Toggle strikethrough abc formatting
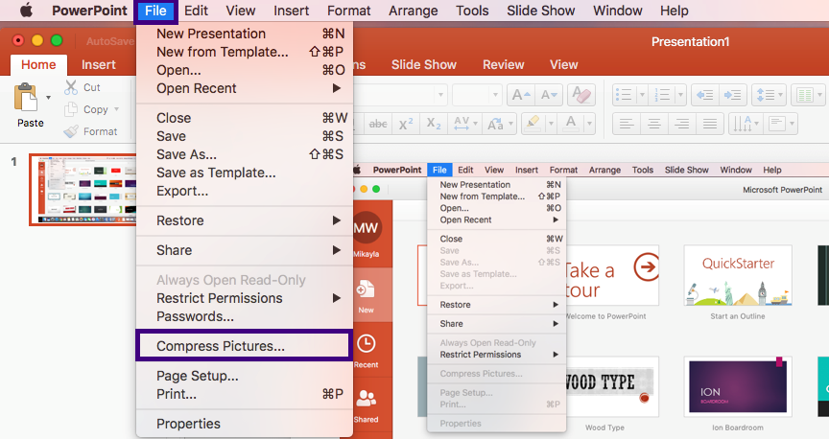 (378, 124)
